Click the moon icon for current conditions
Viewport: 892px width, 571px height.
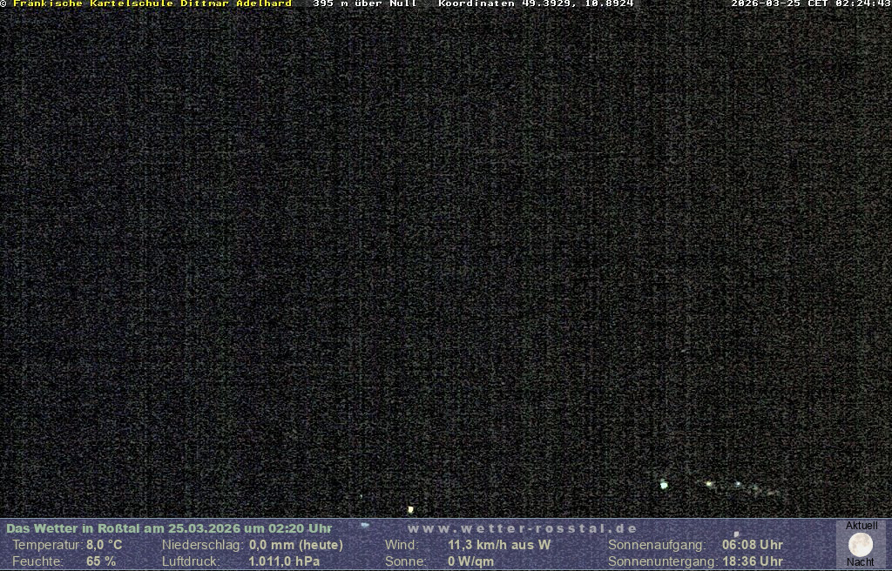pos(861,545)
